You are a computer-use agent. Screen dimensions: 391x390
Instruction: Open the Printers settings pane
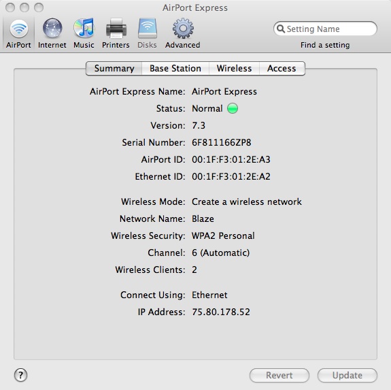coord(116,33)
